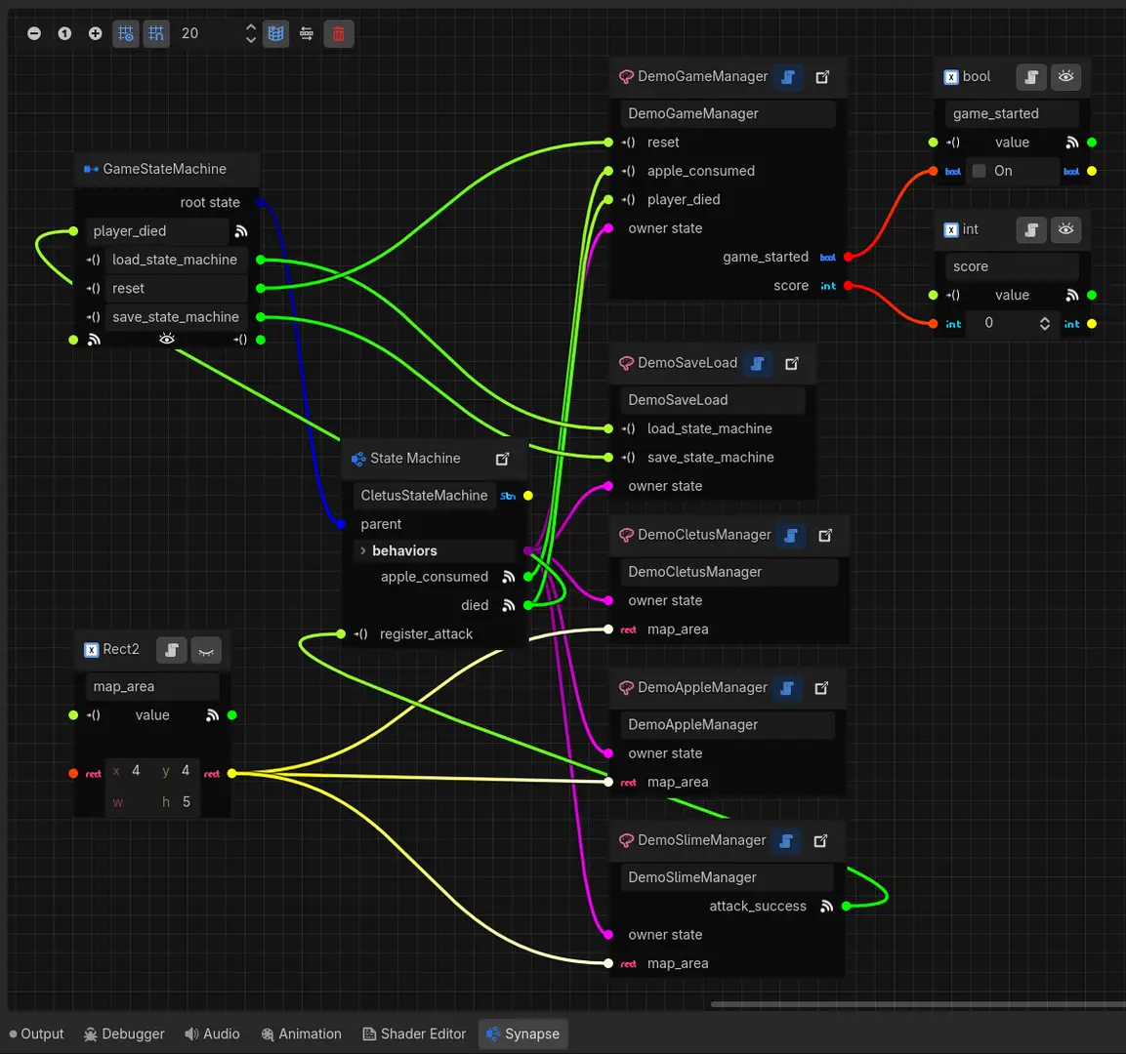Open DemoAppleManager script icon
The height and width of the screenshot is (1054, 1126).
click(x=787, y=688)
